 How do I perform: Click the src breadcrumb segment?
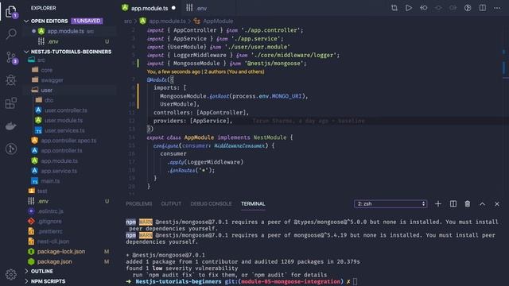[128, 21]
